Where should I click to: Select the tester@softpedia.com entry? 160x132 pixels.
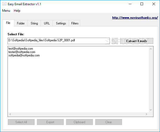(22, 52)
